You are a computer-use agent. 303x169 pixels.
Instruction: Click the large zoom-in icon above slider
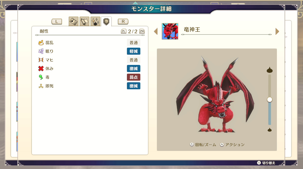click(269, 70)
